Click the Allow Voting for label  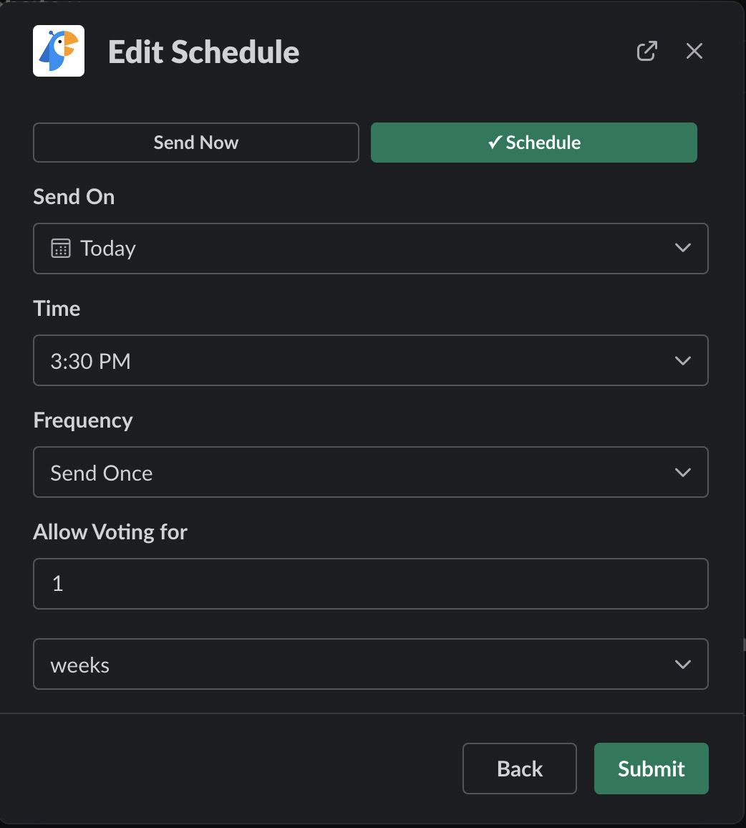click(110, 532)
